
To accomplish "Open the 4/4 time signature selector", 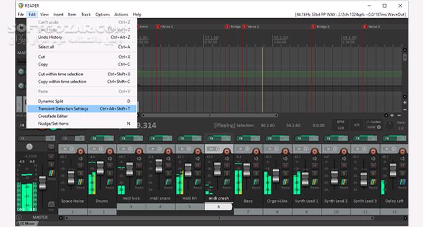I will pos(357,125).
